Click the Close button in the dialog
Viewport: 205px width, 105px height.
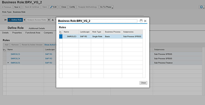coord(143,83)
